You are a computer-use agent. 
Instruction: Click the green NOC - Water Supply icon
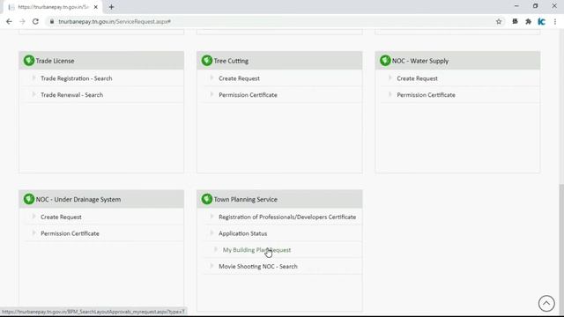tap(385, 61)
